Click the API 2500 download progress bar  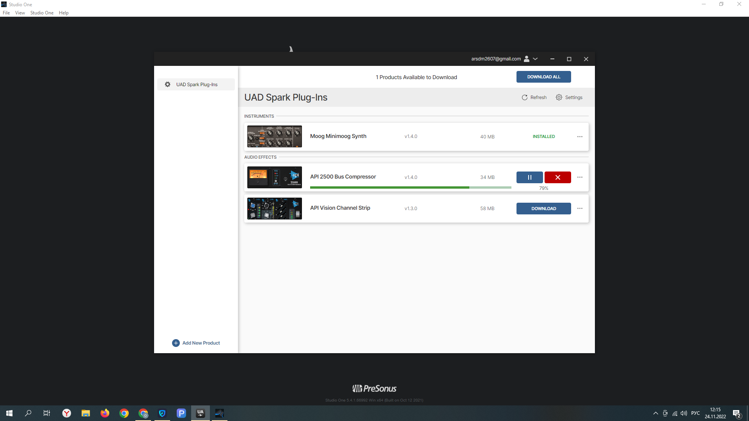[410, 188]
